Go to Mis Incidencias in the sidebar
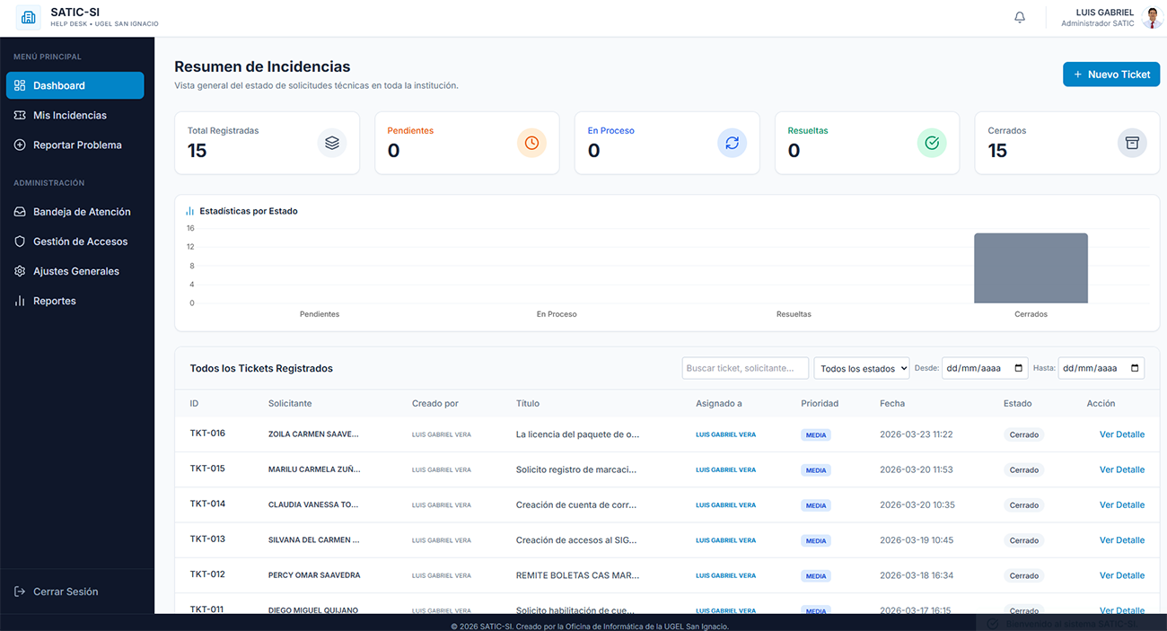1167x631 pixels. 70,115
